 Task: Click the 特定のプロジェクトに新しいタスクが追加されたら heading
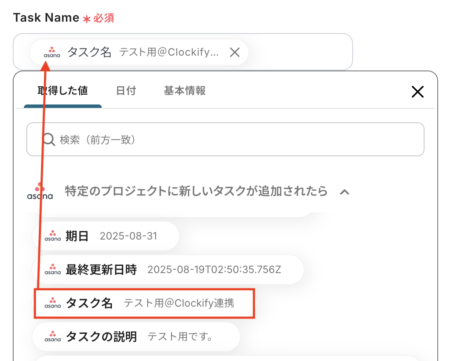click(196, 192)
